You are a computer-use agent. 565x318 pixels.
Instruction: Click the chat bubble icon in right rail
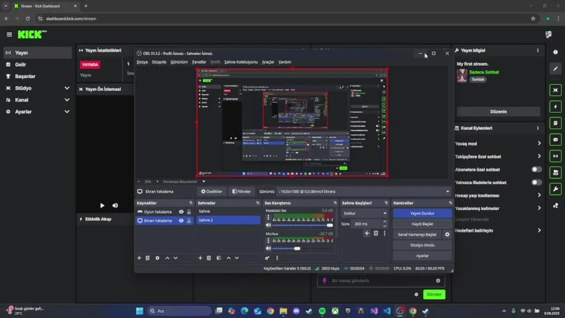tap(556, 140)
